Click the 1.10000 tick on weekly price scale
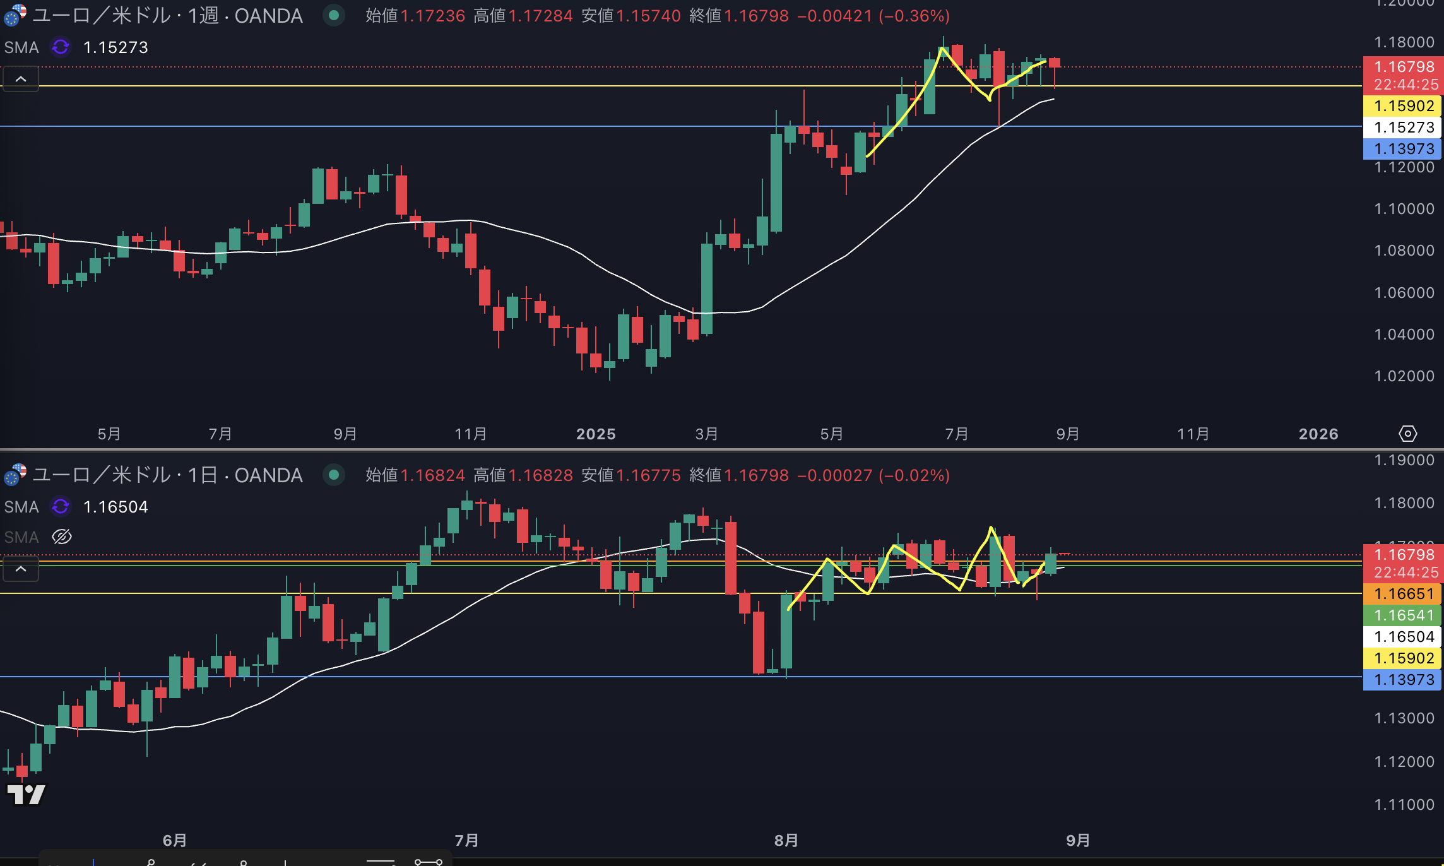The width and height of the screenshot is (1444, 866). pyautogui.click(x=1404, y=209)
